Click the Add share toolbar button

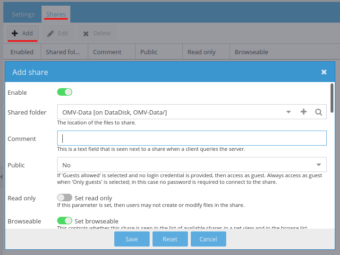[x=23, y=33]
